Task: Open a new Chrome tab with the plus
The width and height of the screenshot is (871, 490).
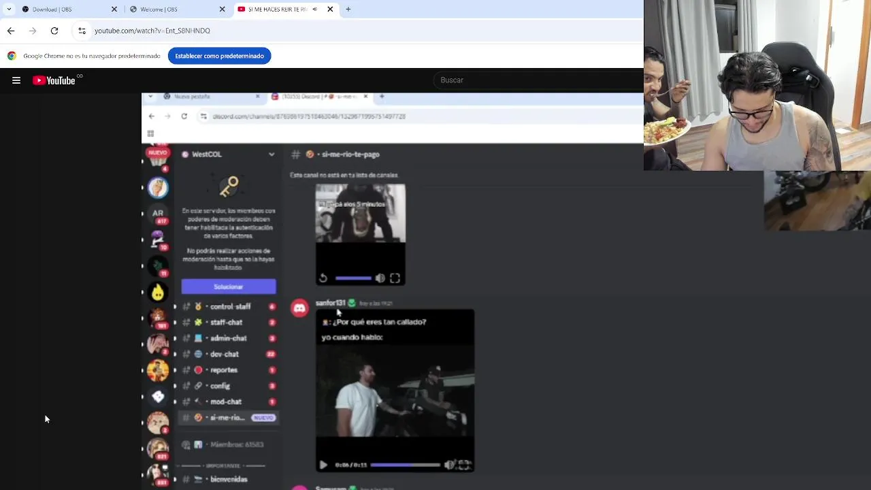Action: (348, 10)
